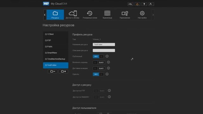Viewport: 203px width, 114px height.
Task: Open the storage tab with stacked lines icon
Action: pyautogui.click(x=107, y=15)
